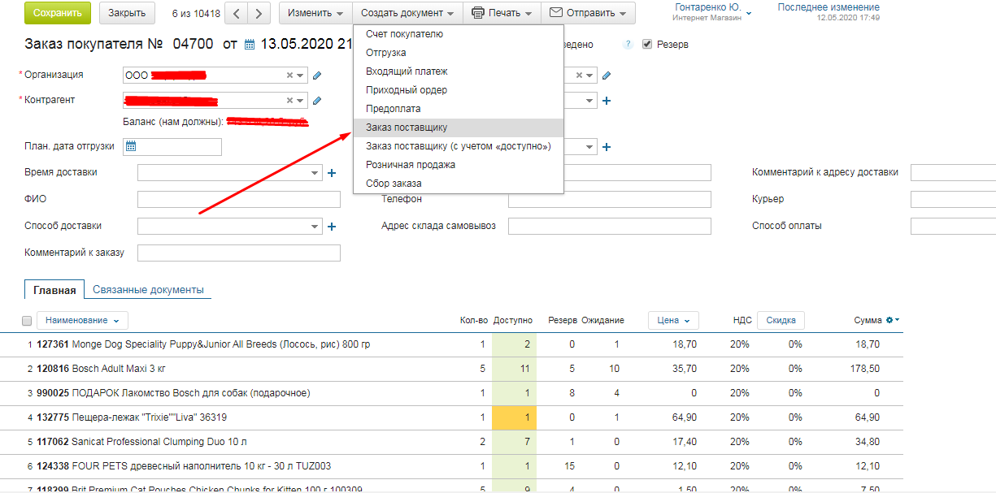Edit Контрагент with pencil icon
The height and width of the screenshot is (493, 996).
(317, 101)
